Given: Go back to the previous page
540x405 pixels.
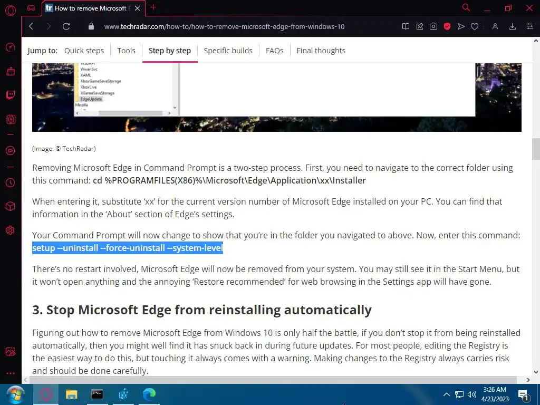Looking at the screenshot, I should [x=31, y=26].
